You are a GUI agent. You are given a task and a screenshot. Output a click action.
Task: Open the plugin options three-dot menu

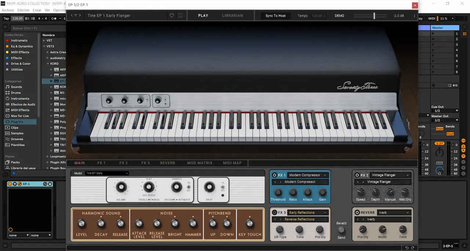coord(415,16)
